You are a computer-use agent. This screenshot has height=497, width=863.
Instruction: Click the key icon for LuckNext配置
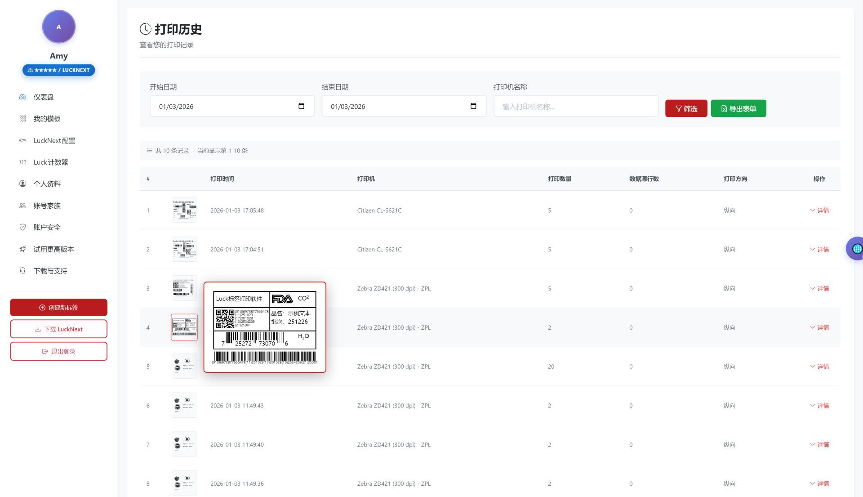pos(23,141)
